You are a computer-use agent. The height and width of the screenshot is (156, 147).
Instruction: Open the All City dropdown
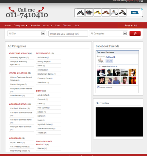27,33
